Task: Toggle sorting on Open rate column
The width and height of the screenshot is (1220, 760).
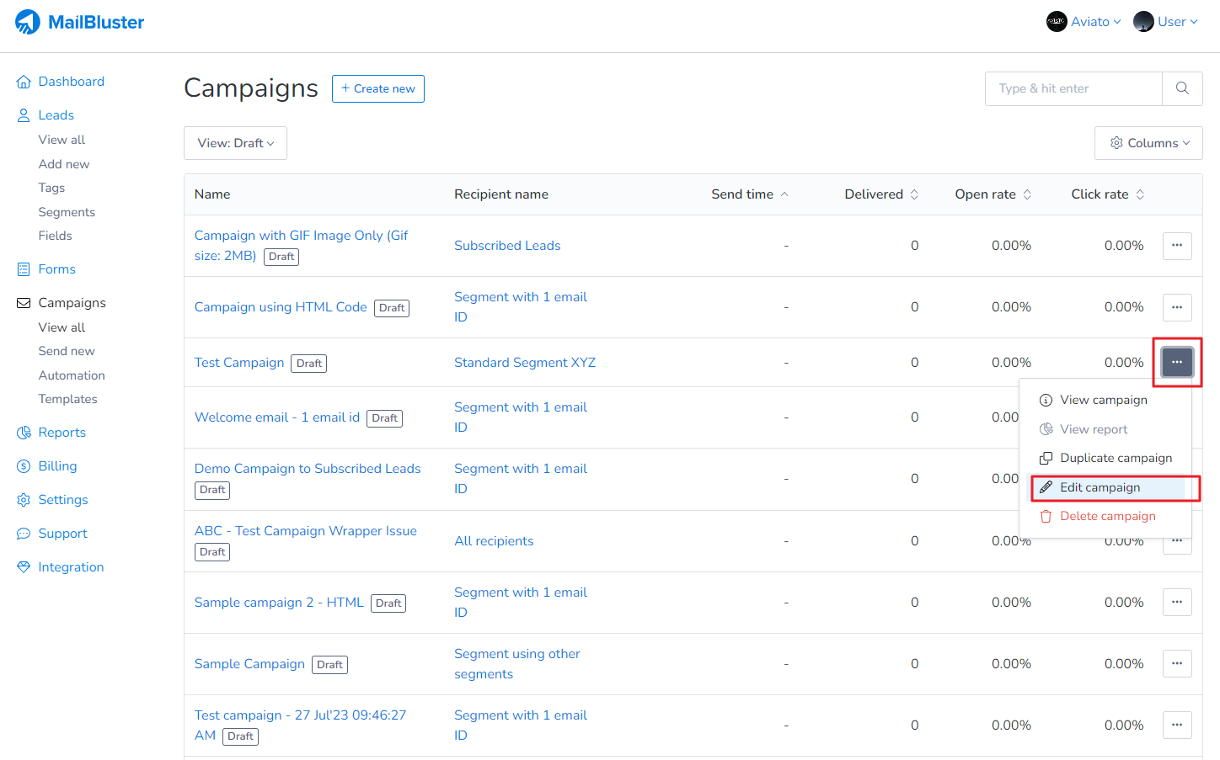Action: tap(1027, 194)
